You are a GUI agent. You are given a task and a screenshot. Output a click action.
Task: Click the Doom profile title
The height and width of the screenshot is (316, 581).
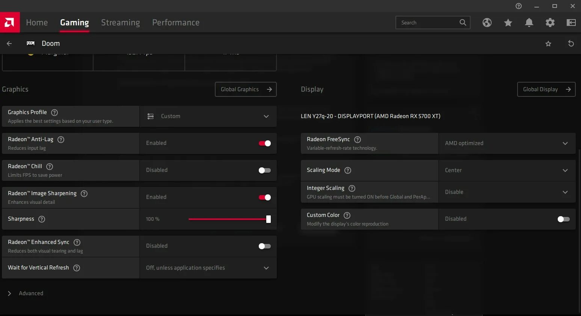coord(51,44)
